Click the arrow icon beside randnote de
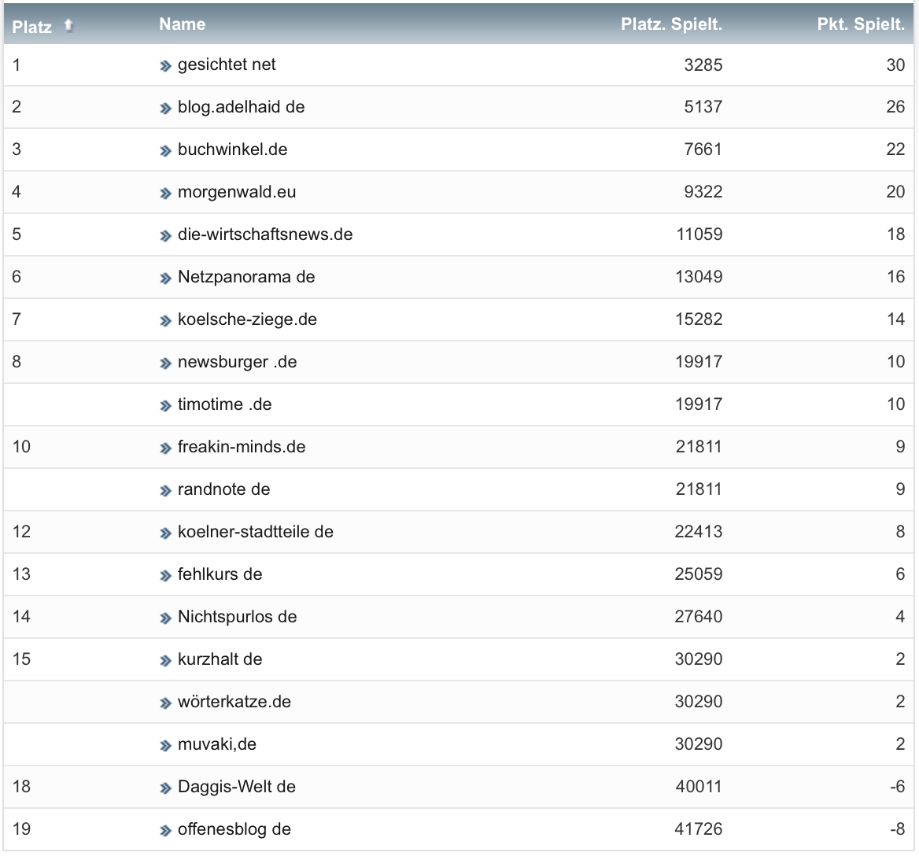The image size is (919, 856). point(165,491)
